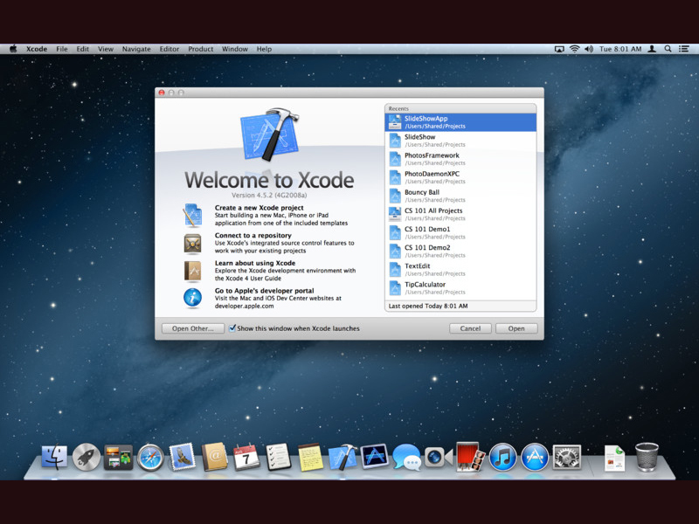The height and width of the screenshot is (524, 699).
Task: Click the Wi-Fi status icon
Action: pos(575,49)
